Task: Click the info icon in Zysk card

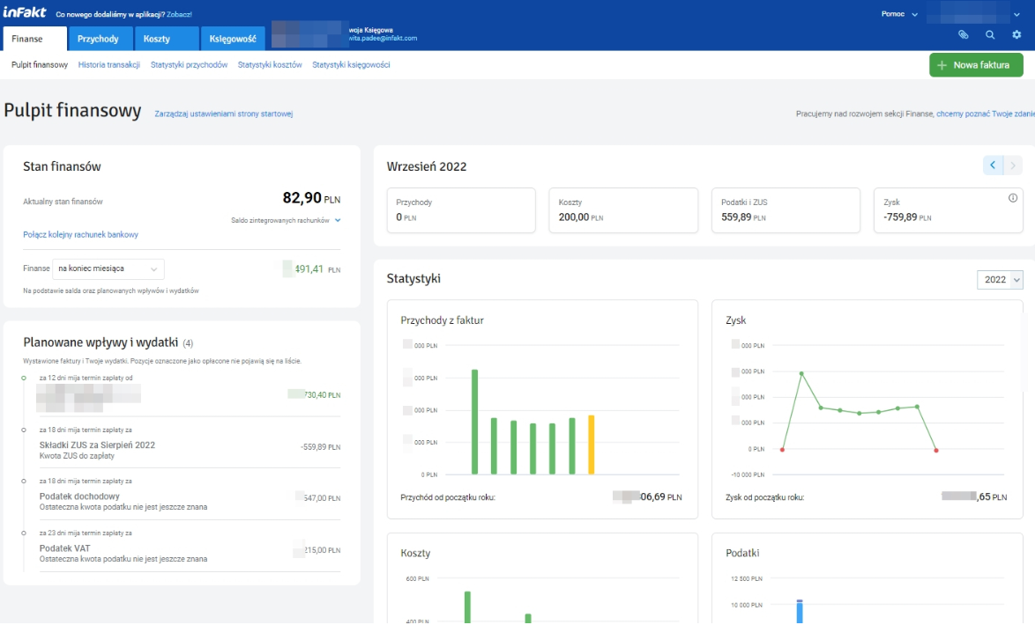Action: [x=1013, y=198]
